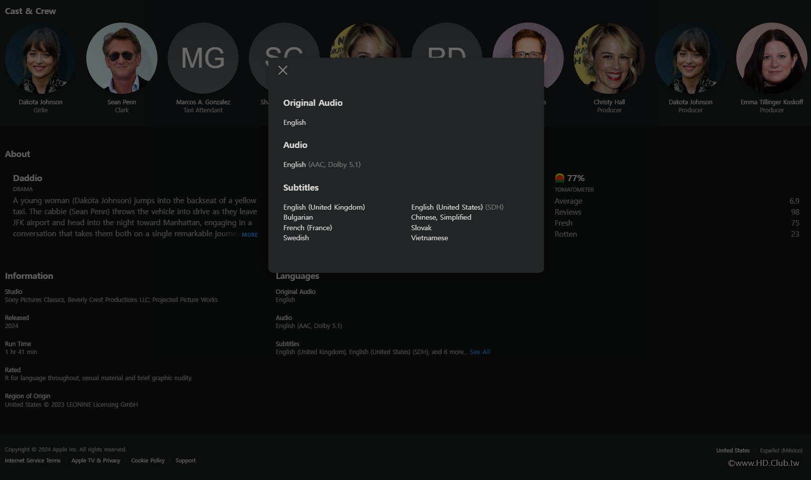
Task: Click the Rotten count 23
Action: pos(795,234)
